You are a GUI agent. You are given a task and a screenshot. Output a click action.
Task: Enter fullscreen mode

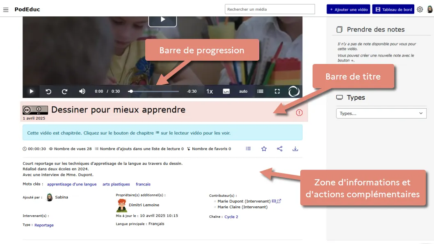pos(277,91)
